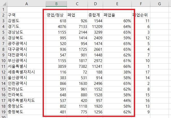
Task: Select the 광주광역시 cell
Action: coord(27,43)
